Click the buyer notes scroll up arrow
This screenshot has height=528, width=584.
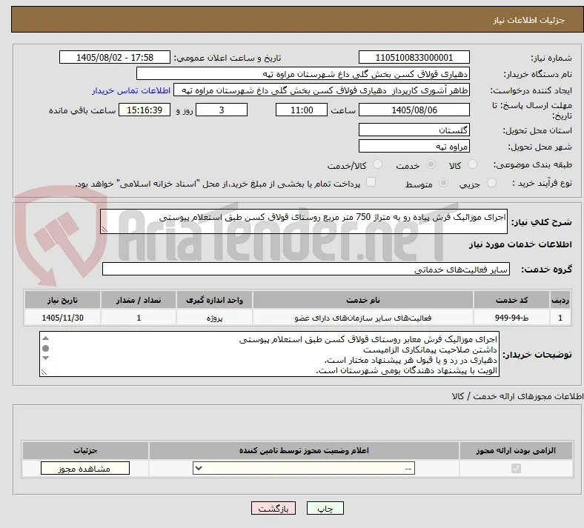(x=45, y=338)
